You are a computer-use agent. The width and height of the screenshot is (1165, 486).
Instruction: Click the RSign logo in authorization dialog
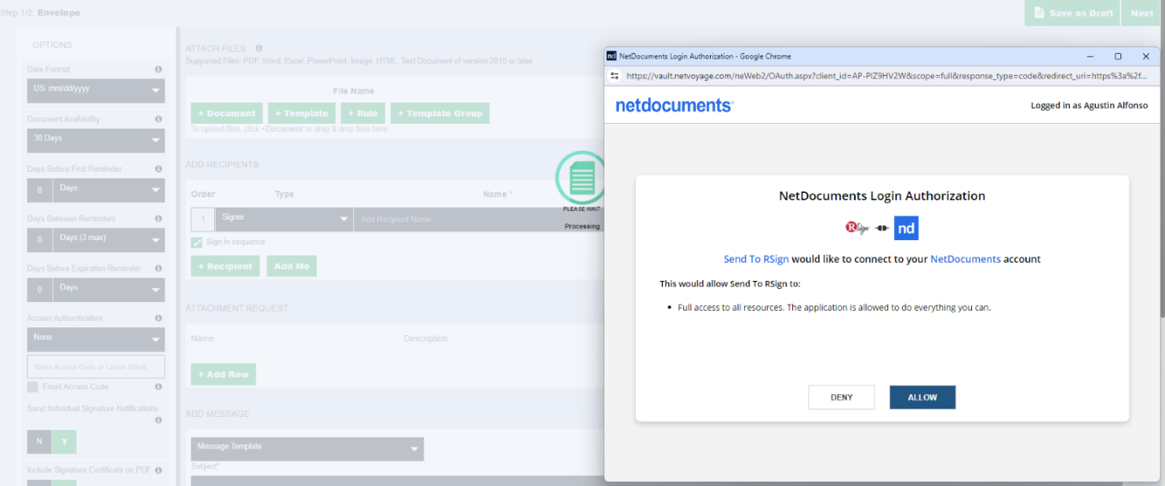[857, 228]
